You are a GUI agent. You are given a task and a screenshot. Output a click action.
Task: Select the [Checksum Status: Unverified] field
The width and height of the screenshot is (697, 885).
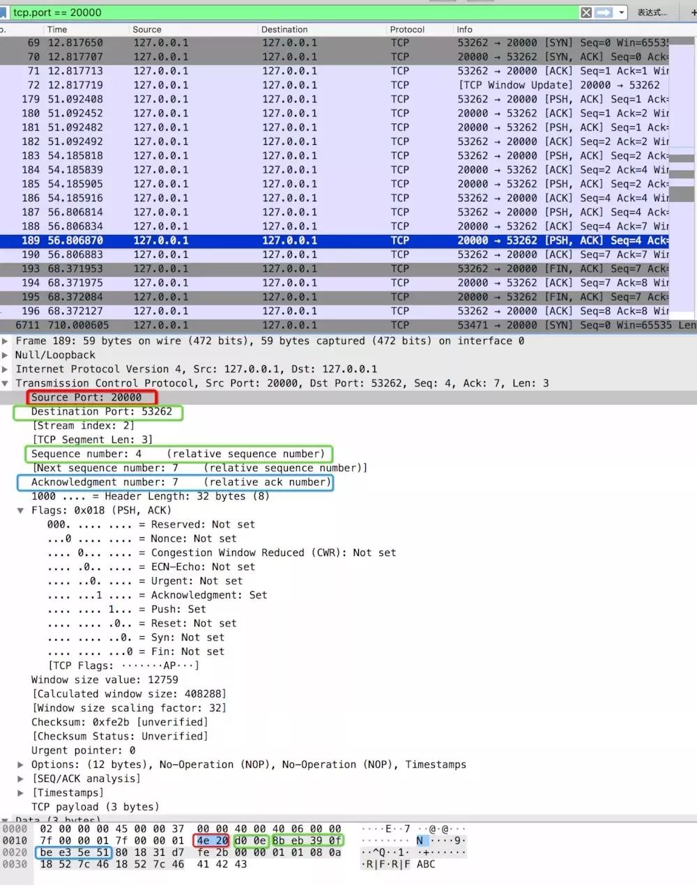120,736
